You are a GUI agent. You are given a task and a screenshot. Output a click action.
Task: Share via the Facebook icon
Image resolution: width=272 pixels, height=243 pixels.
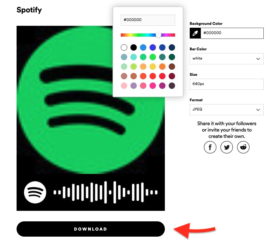(210, 147)
